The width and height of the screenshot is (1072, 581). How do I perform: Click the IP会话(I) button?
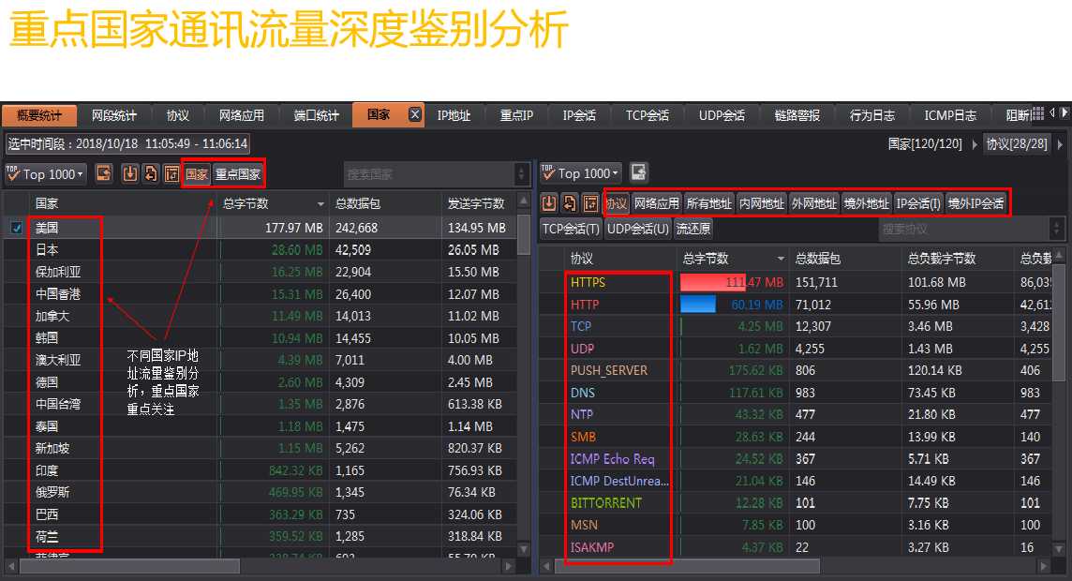918,203
